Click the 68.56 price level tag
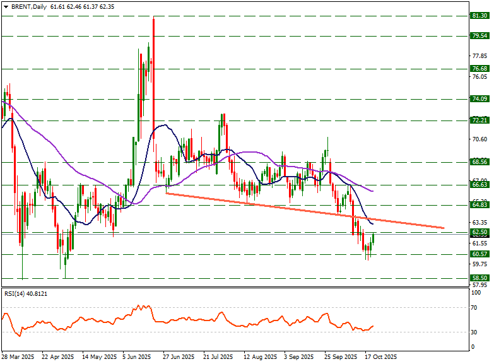The width and height of the screenshot is (494, 364). pos(479,162)
